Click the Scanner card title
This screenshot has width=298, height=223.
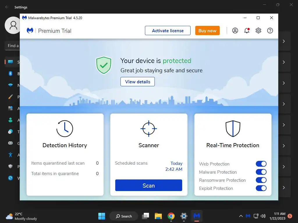[x=149, y=145]
